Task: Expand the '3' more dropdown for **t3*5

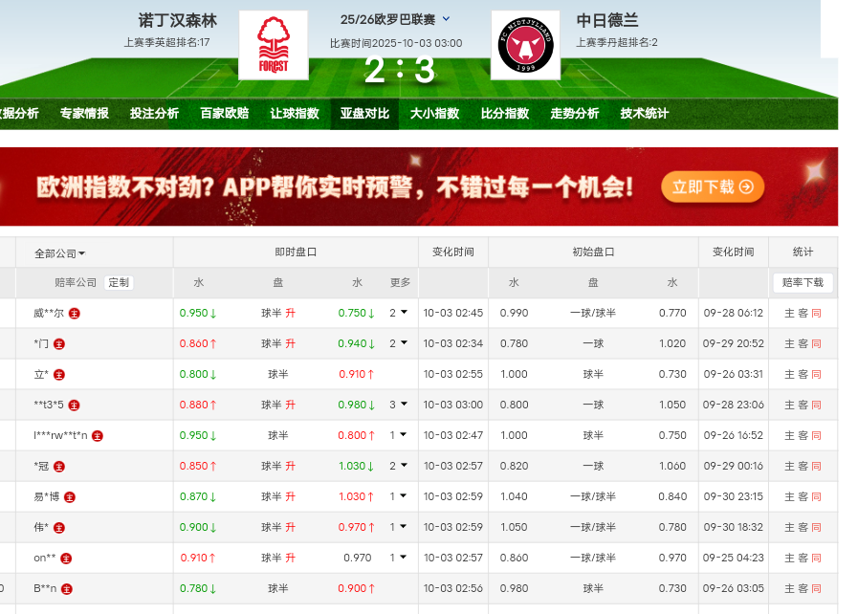Action: pos(398,405)
